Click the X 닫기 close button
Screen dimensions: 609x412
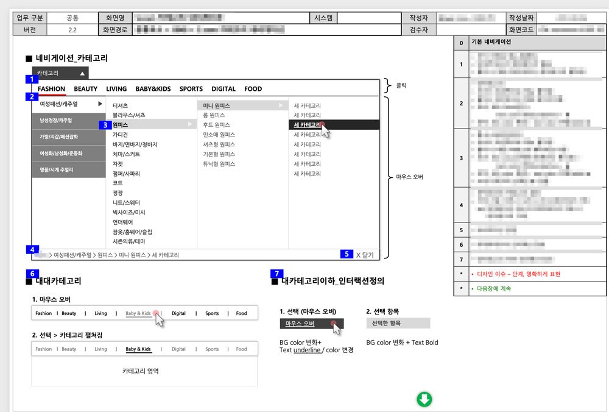tap(365, 254)
